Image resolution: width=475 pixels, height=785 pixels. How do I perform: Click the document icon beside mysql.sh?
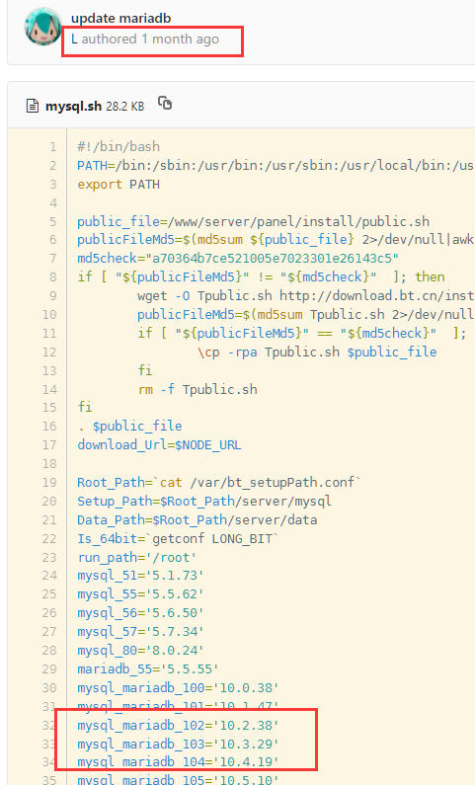coord(33,106)
